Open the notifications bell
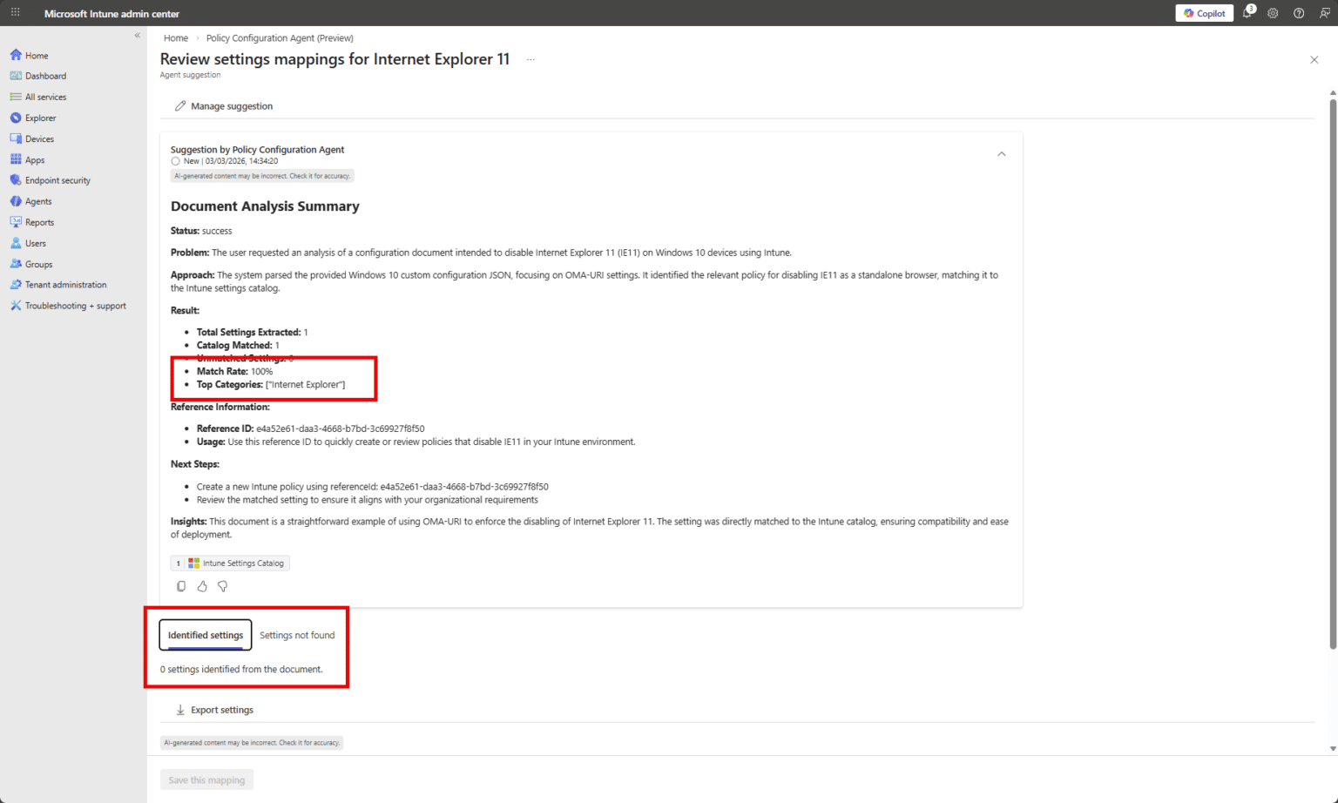This screenshot has height=803, width=1338. 1247,13
